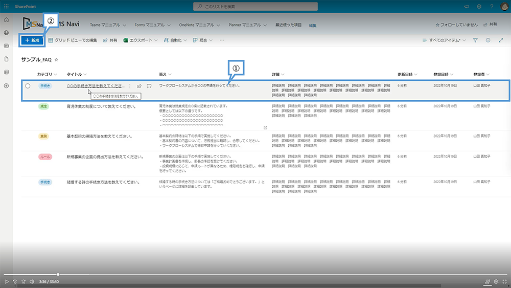511x288 pixels.
Task: Expand list content with the diagonal arrows icon
Action: (501, 40)
